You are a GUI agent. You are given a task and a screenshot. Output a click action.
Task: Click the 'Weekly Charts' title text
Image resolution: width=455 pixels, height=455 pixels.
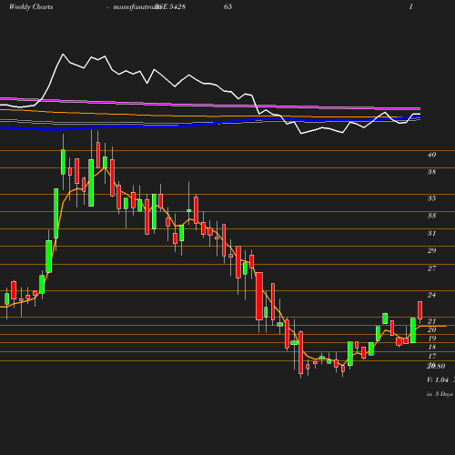[x=31, y=6]
